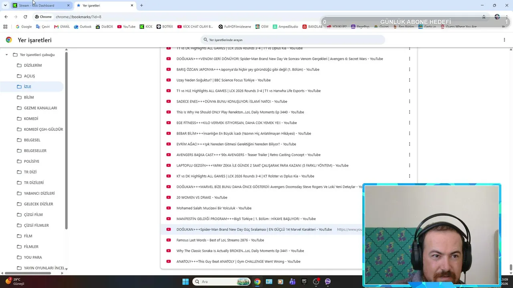Open more actions for BEBAR BİLİM bookmark
The height and width of the screenshot is (288, 513).
click(409, 134)
